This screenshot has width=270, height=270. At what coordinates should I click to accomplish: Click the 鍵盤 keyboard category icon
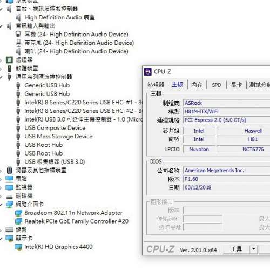pyautogui.click(x=9, y=230)
